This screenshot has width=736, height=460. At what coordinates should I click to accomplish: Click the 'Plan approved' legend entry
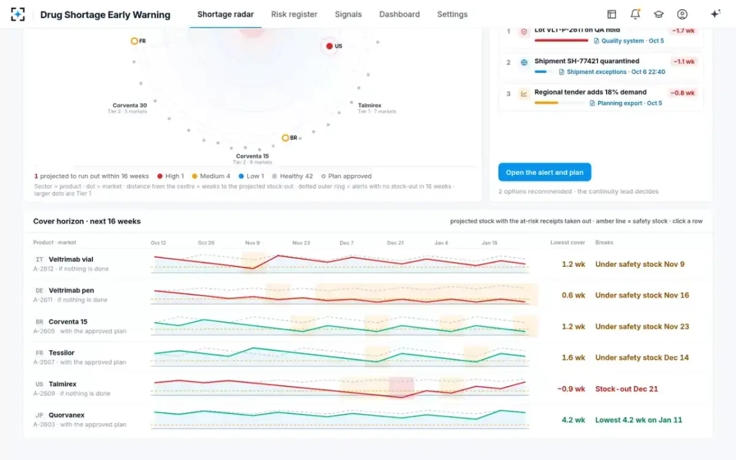pos(346,176)
